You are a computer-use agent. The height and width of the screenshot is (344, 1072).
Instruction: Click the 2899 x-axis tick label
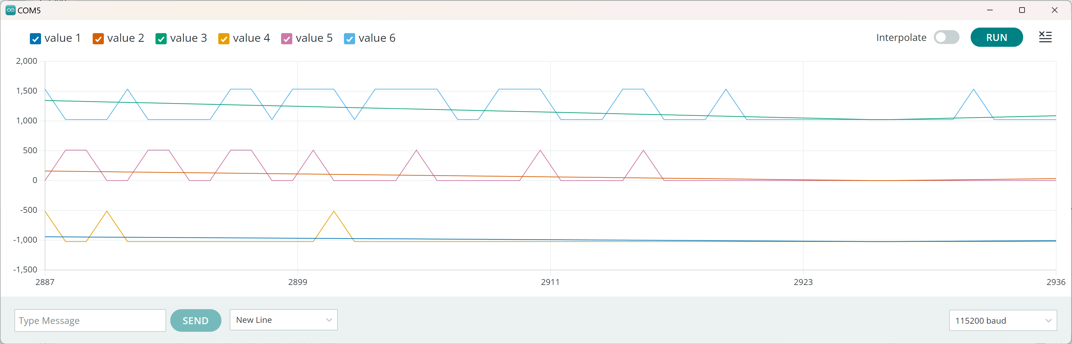click(x=298, y=282)
